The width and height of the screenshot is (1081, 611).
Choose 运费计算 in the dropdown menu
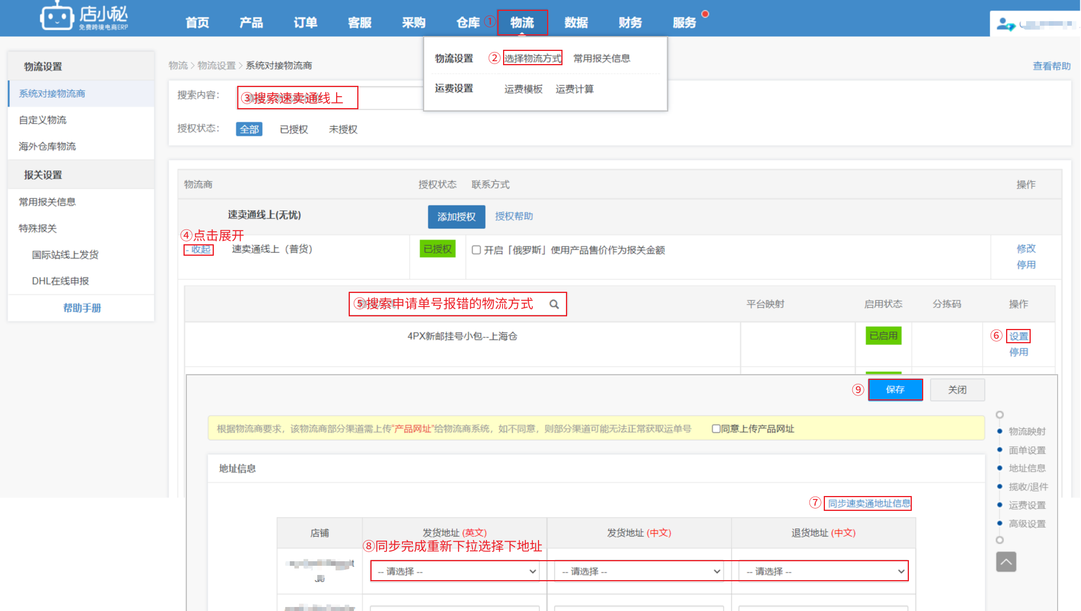click(575, 89)
